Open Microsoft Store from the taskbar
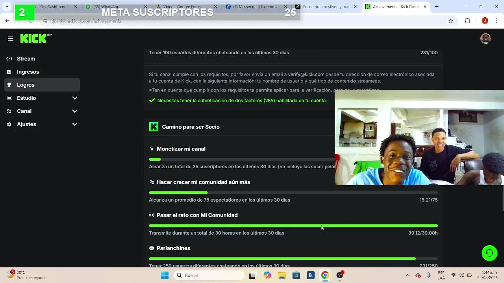Viewport: 504px width, 283px height. point(296,275)
